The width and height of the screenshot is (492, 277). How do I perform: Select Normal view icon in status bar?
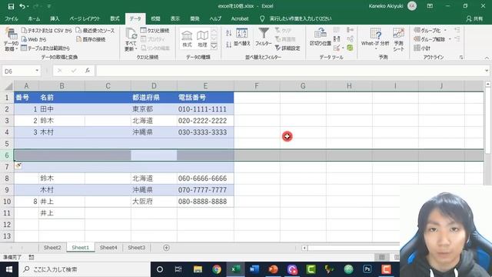pos(381,257)
